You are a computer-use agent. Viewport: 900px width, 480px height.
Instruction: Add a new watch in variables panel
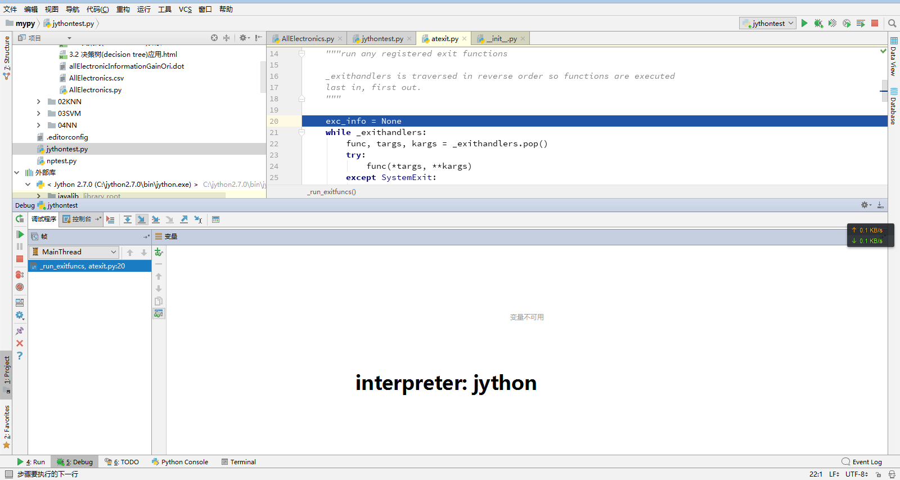(159, 252)
